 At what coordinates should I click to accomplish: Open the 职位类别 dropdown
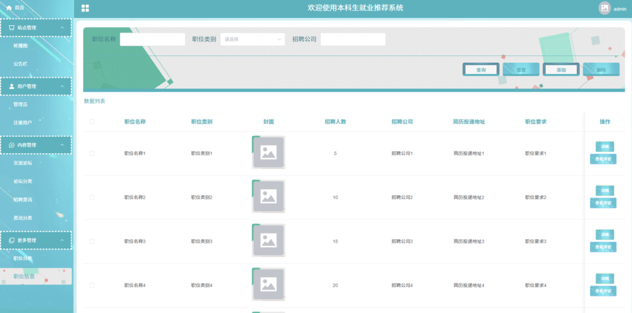click(x=252, y=39)
